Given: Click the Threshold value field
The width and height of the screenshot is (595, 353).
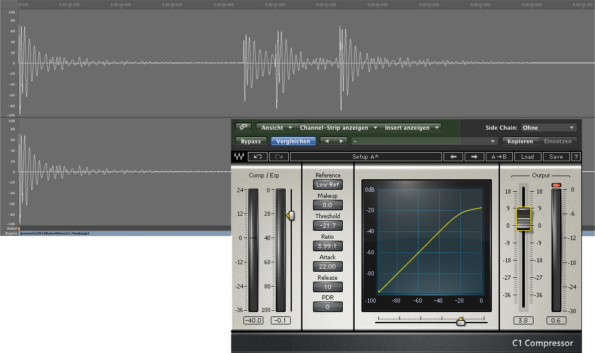Looking at the screenshot, I should 327,226.
